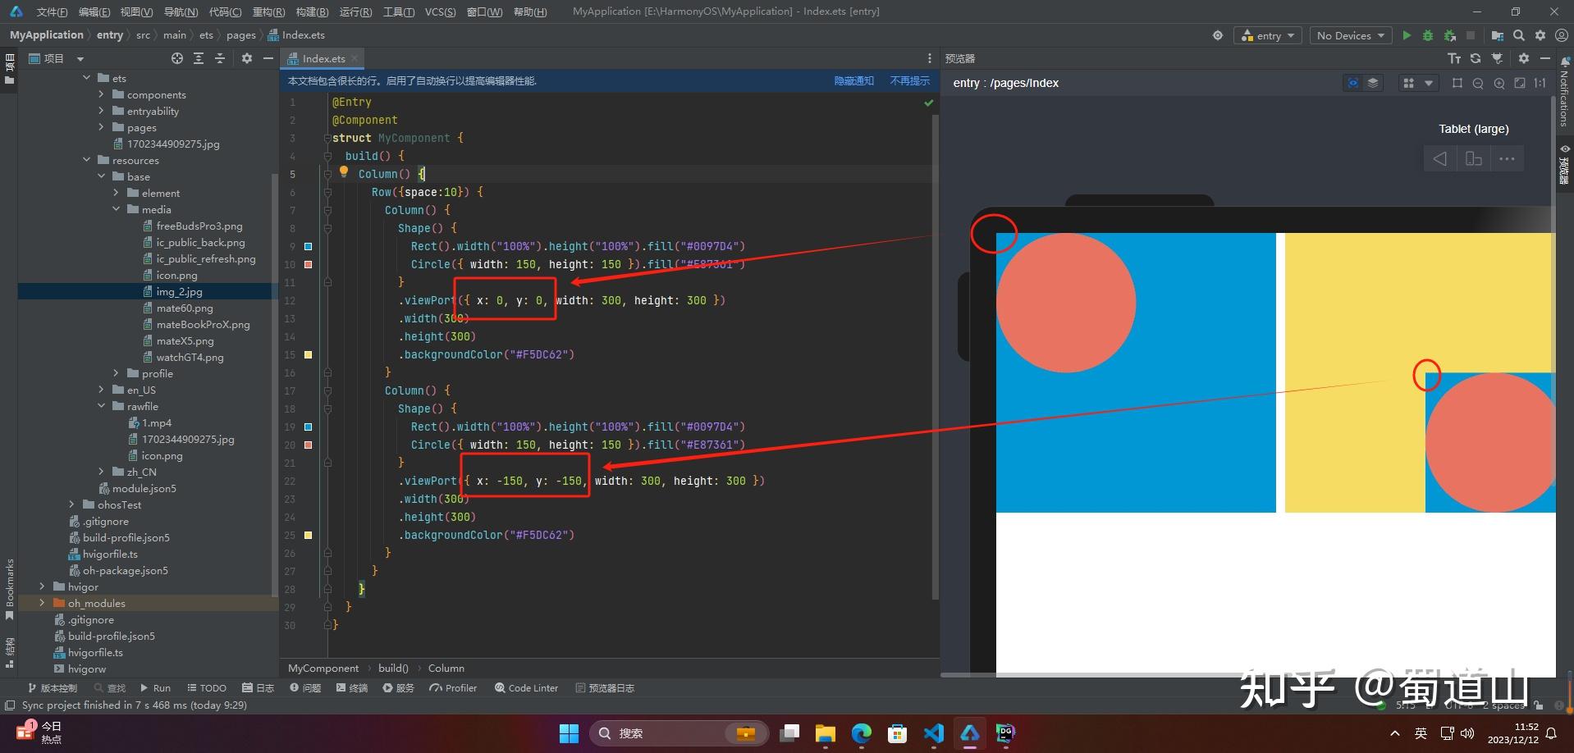Refresh the previewer with the reload icon
This screenshot has height=753, width=1574.
tap(1476, 58)
